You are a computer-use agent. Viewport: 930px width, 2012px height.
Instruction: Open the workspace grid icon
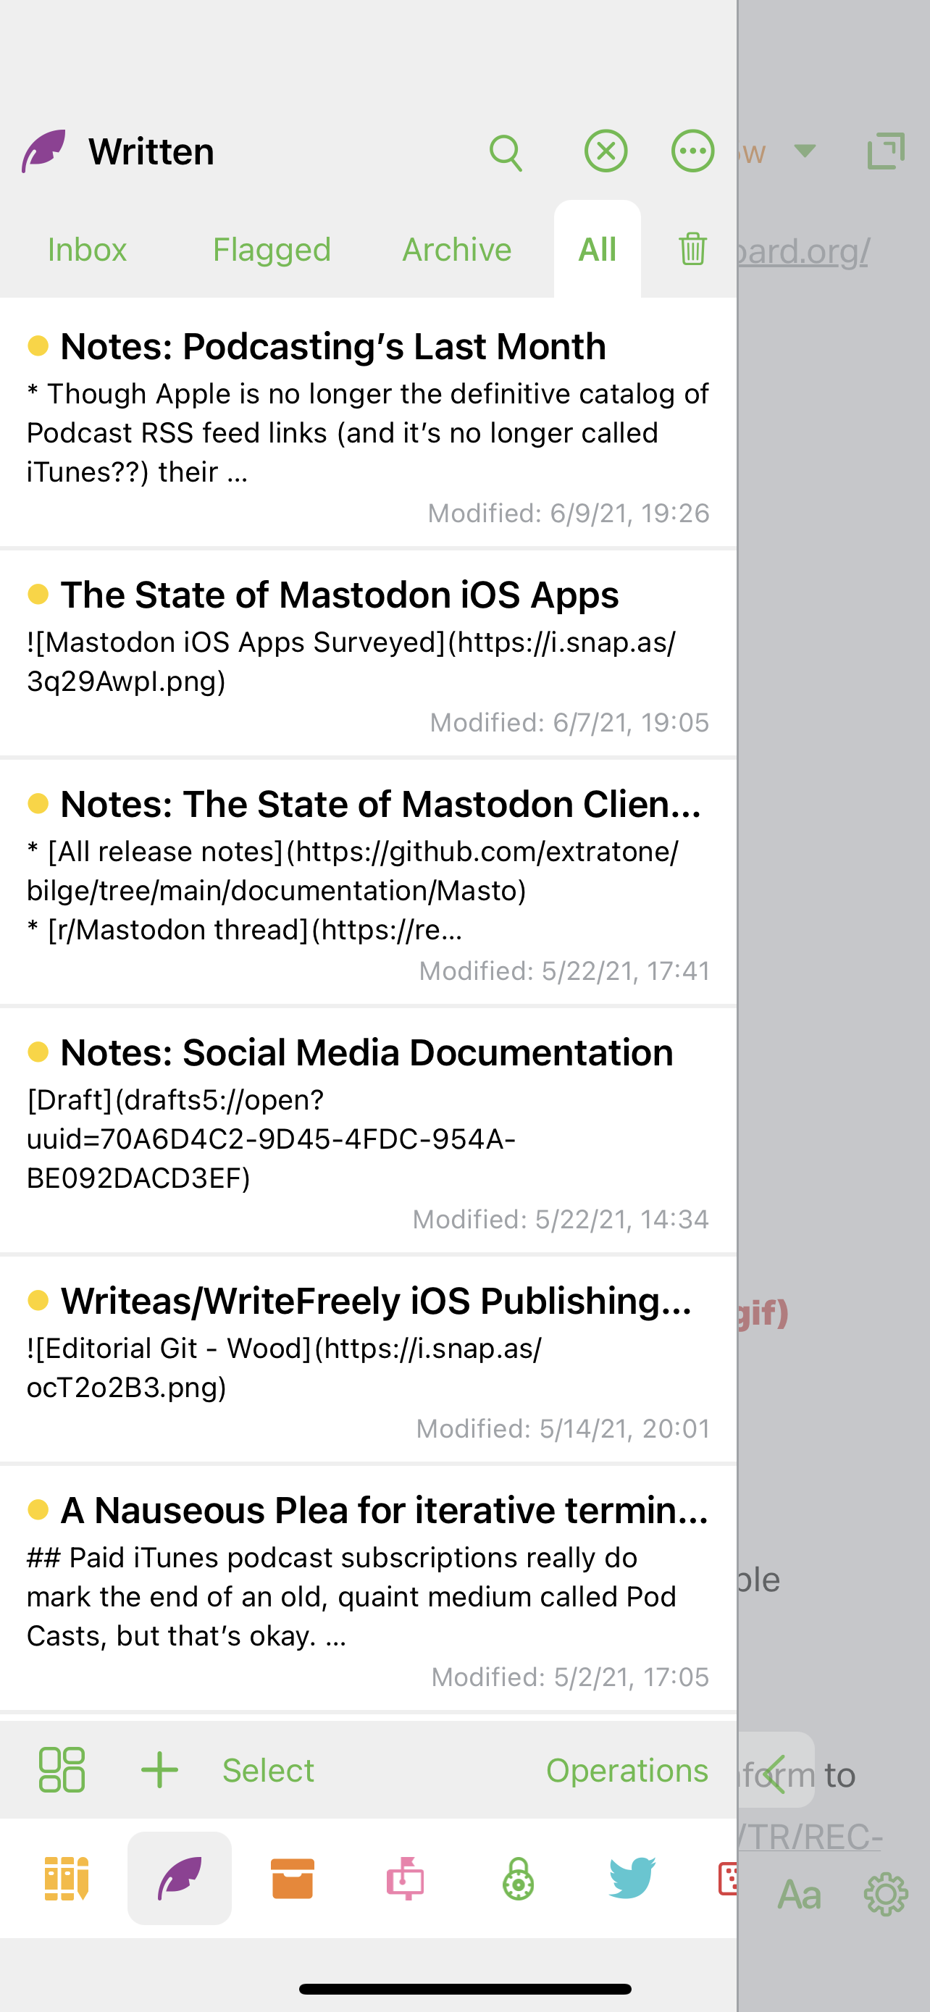click(62, 1770)
